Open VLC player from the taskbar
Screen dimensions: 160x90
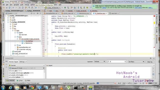(61, 88)
